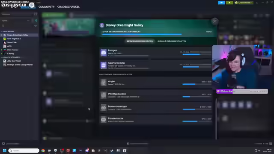Click the library search magnifier icon
Viewport: 274px width, 154px height.
(x=3, y=26)
